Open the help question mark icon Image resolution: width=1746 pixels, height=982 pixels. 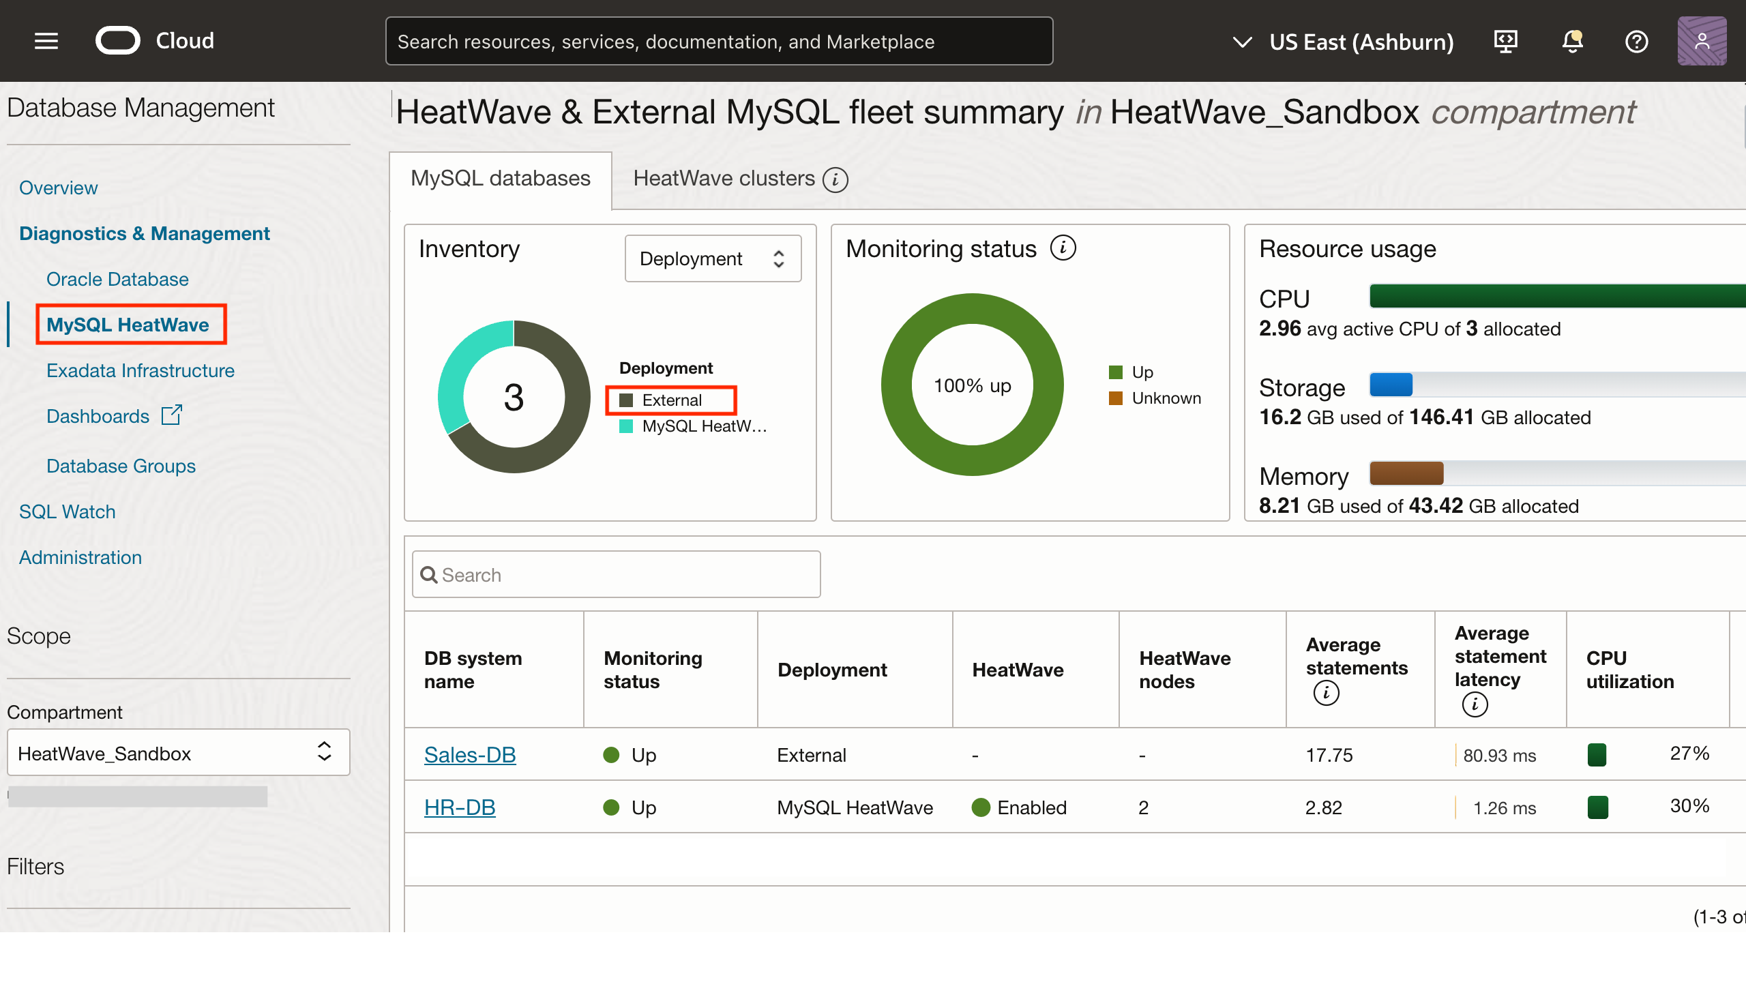[1636, 42]
